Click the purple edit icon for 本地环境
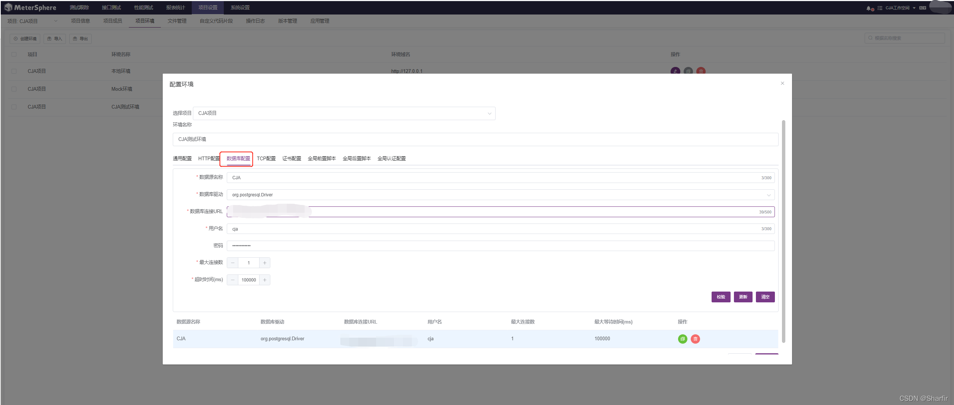Screen dimensions: 954x405 pyautogui.click(x=675, y=71)
